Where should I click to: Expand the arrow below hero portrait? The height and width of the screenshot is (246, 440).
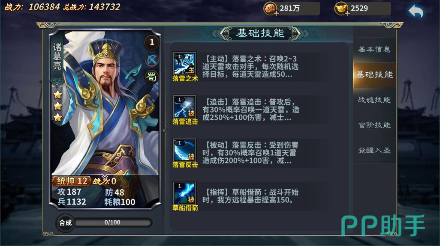pyautogui.click(x=105, y=177)
